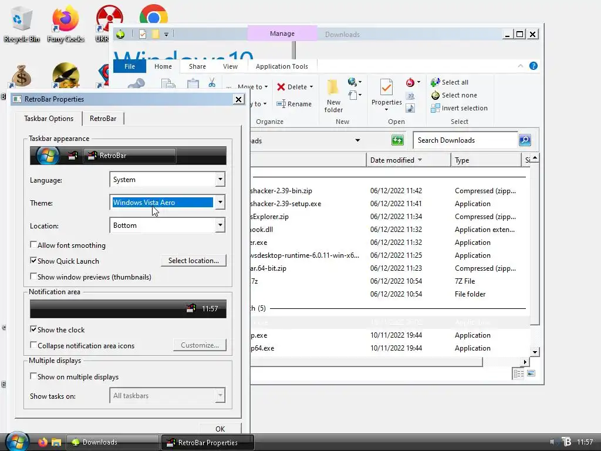Image resolution: width=601 pixels, height=451 pixels.
Task: Close the RetroBar Properties dialog
Action: (x=238, y=99)
